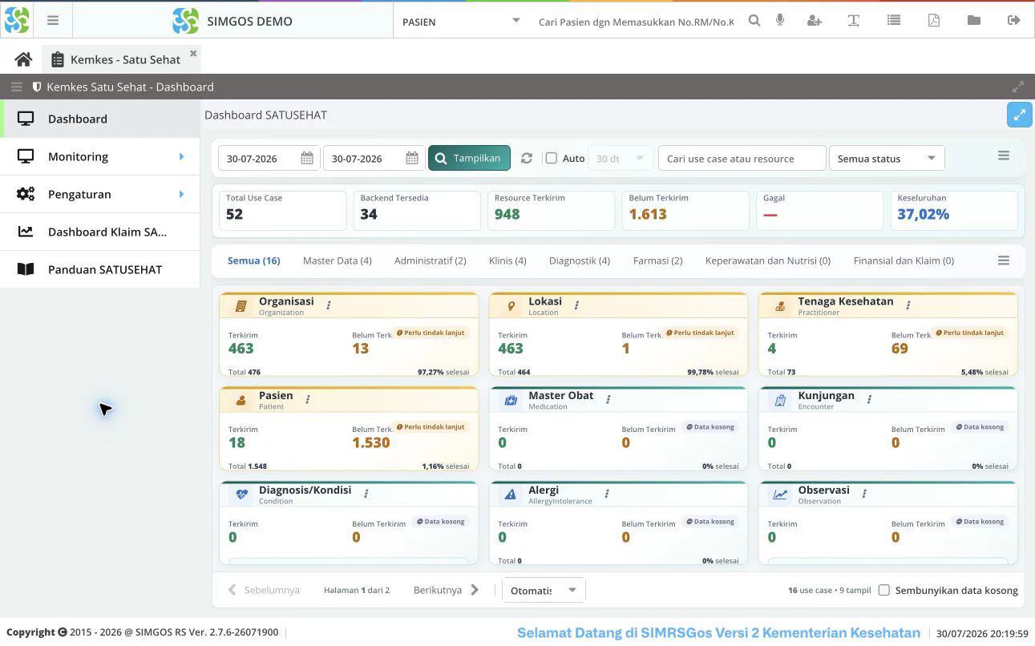Select Dashboard in the sidebar
Viewport: 1035px width, 646px height.
99,119
